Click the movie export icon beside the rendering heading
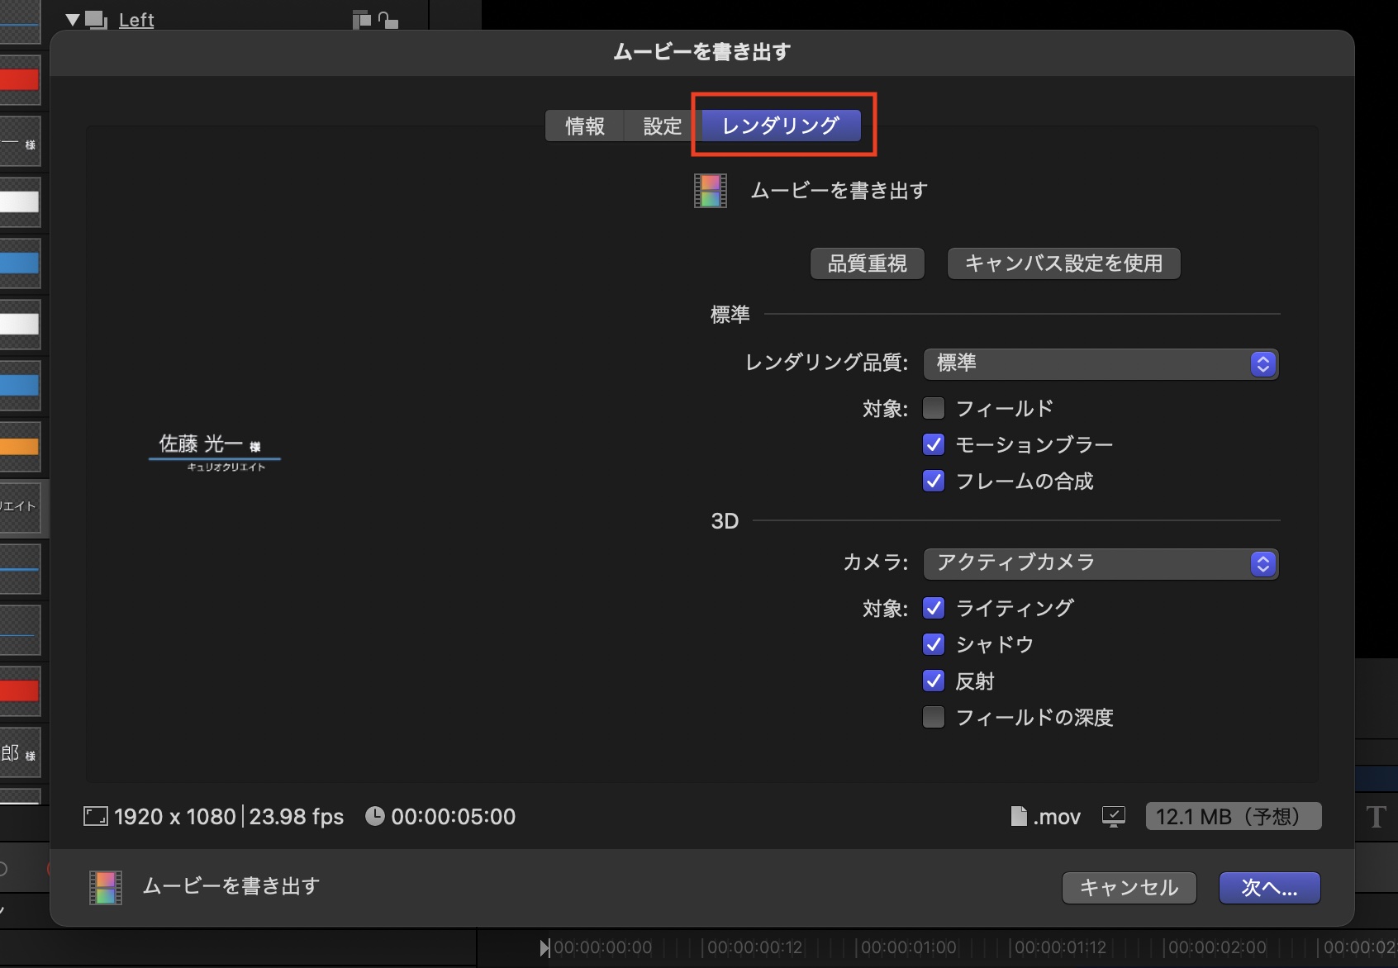Viewport: 1398px width, 968px height. [711, 191]
